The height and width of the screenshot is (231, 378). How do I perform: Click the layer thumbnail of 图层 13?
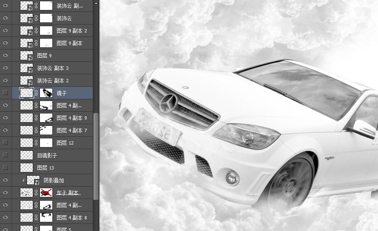coord(27,167)
